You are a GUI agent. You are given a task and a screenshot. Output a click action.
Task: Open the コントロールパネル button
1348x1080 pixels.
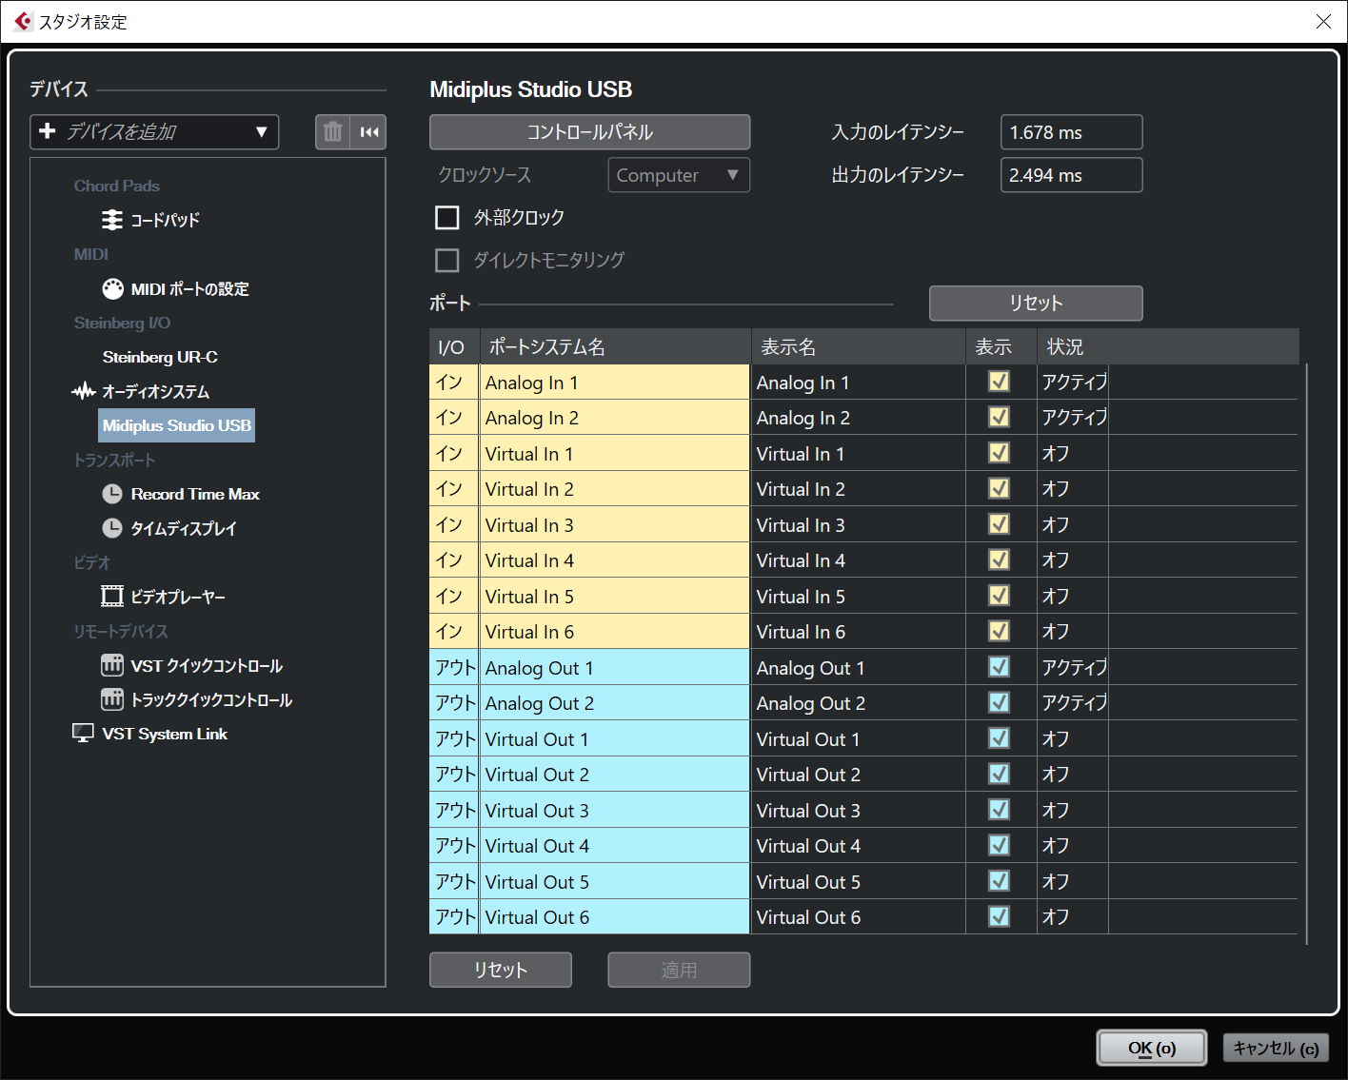(589, 132)
